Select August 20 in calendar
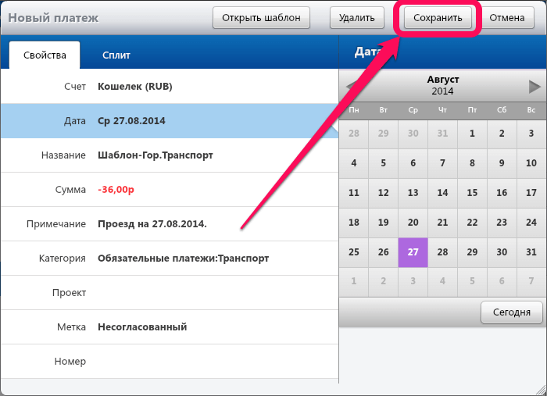Image resolution: width=547 pixels, height=396 pixels. (x=413, y=223)
